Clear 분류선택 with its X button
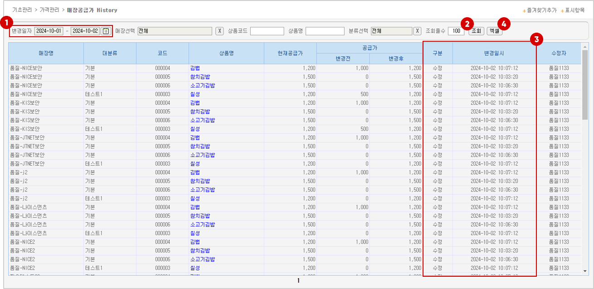Image resolution: width=594 pixels, height=289 pixels. 418,31
